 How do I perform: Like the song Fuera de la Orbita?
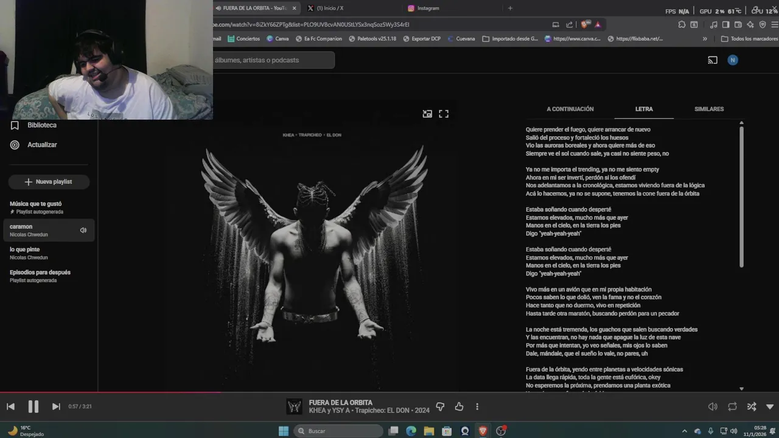pos(459,406)
